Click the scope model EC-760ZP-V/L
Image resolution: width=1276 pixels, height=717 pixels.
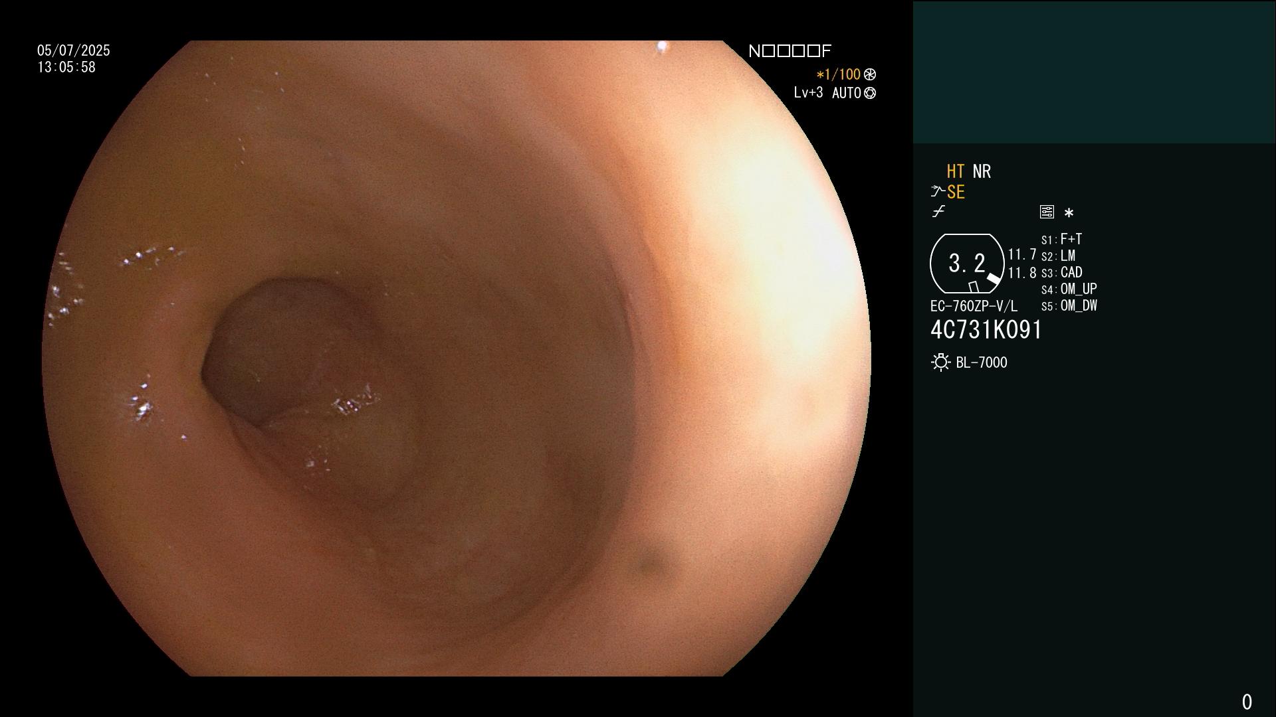[x=974, y=307]
